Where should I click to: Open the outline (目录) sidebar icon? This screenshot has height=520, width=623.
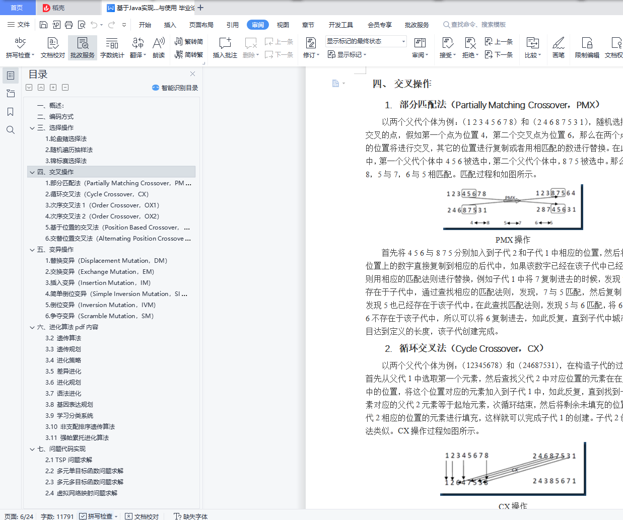(x=11, y=76)
